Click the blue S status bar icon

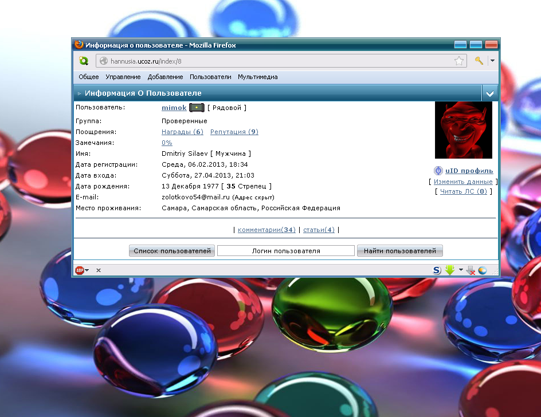click(x=437, y=270)
